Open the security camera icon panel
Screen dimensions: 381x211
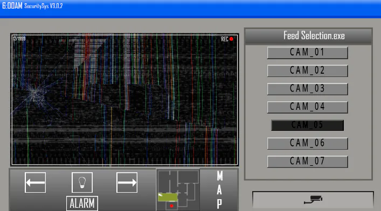coord(313,200)
